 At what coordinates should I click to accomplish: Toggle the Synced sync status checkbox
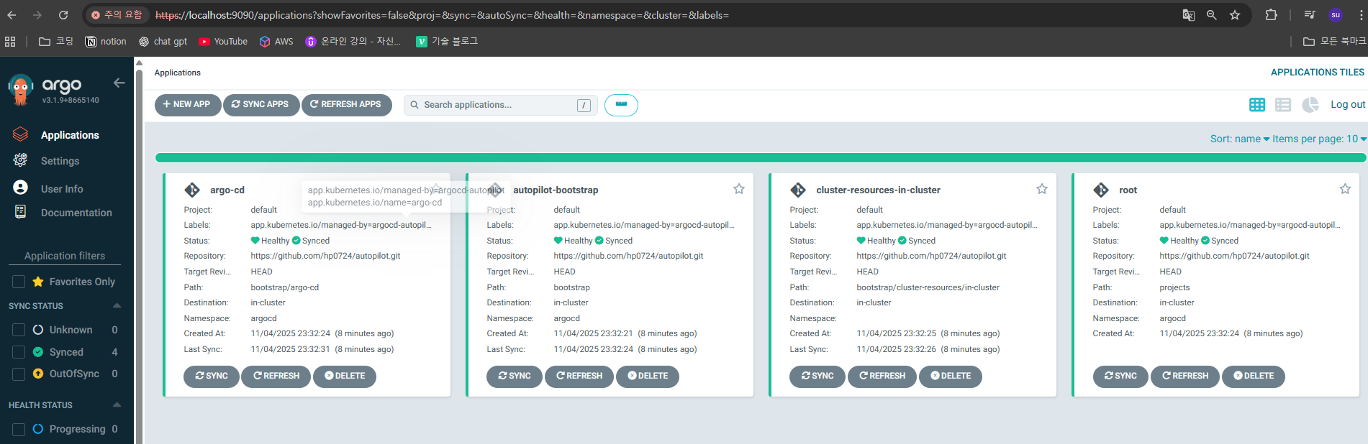point(19,352)
